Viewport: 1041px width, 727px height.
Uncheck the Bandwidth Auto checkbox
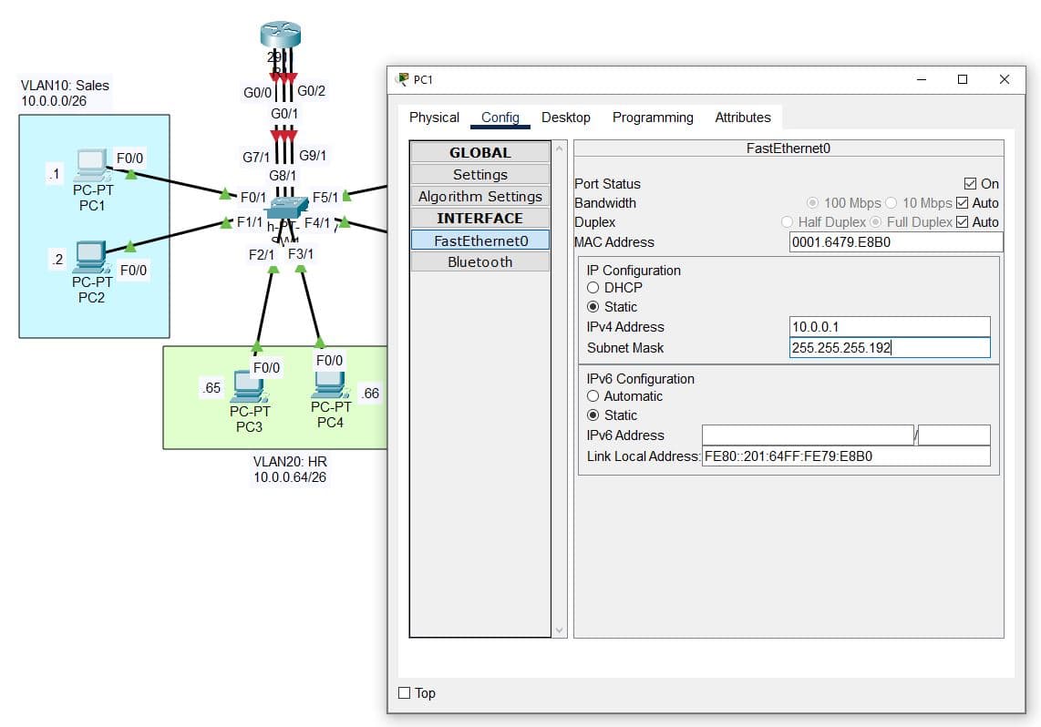(x=962, y=203)
